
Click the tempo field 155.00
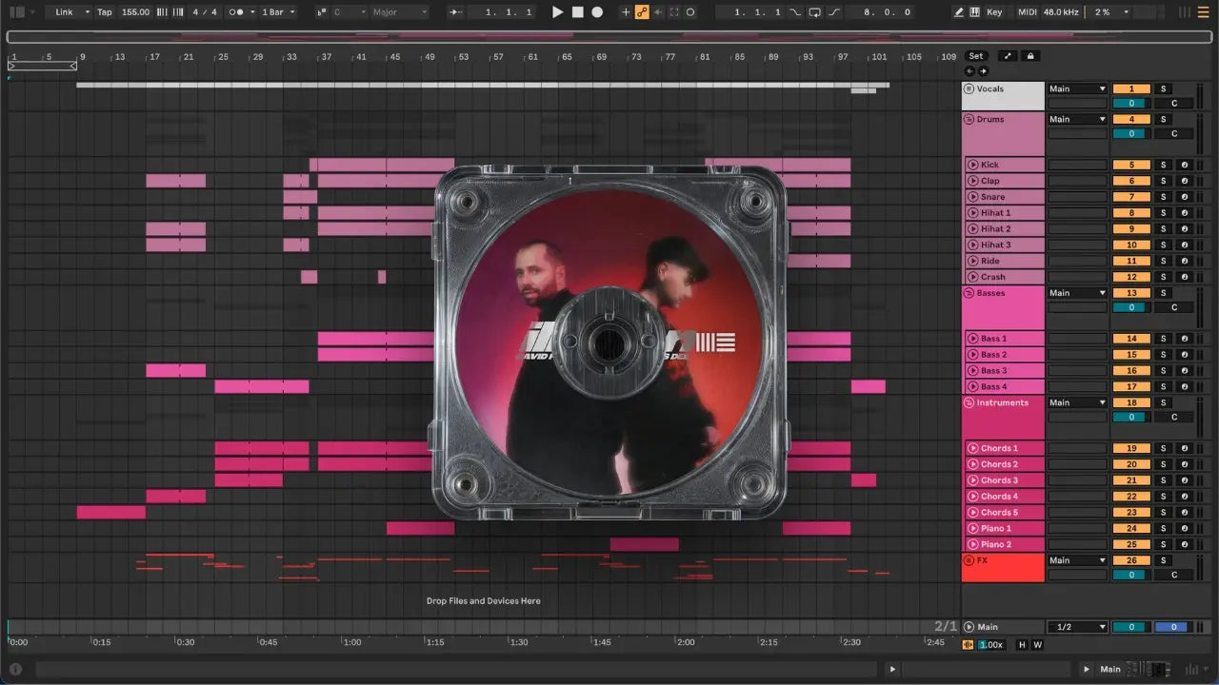click(x=136, y=12)
